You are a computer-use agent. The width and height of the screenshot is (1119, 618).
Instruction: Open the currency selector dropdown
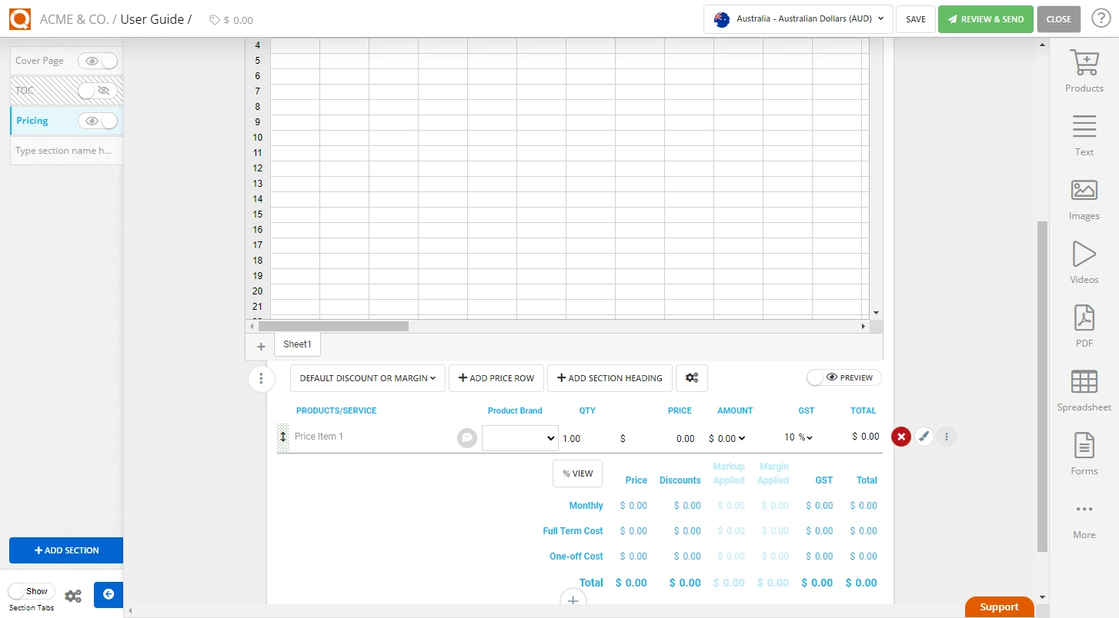coord(797,18)
